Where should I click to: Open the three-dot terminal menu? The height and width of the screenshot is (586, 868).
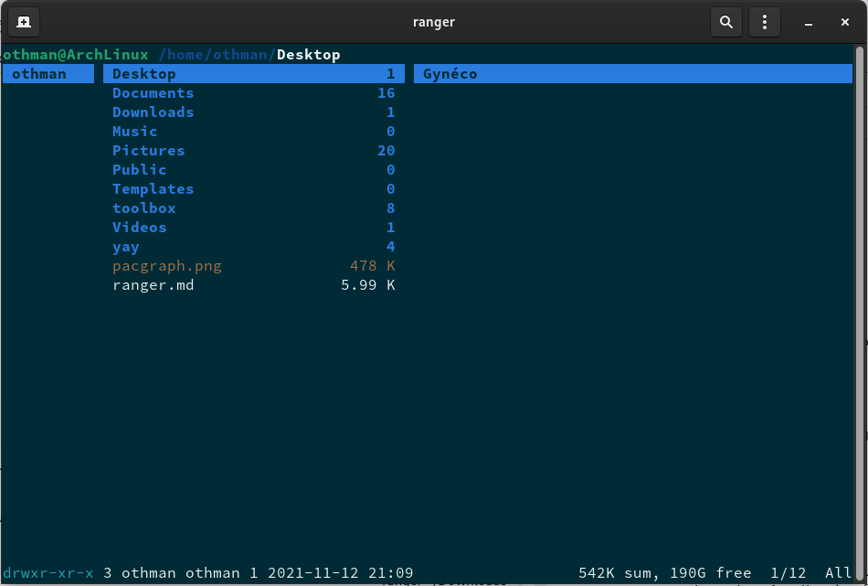click(765, 22)
